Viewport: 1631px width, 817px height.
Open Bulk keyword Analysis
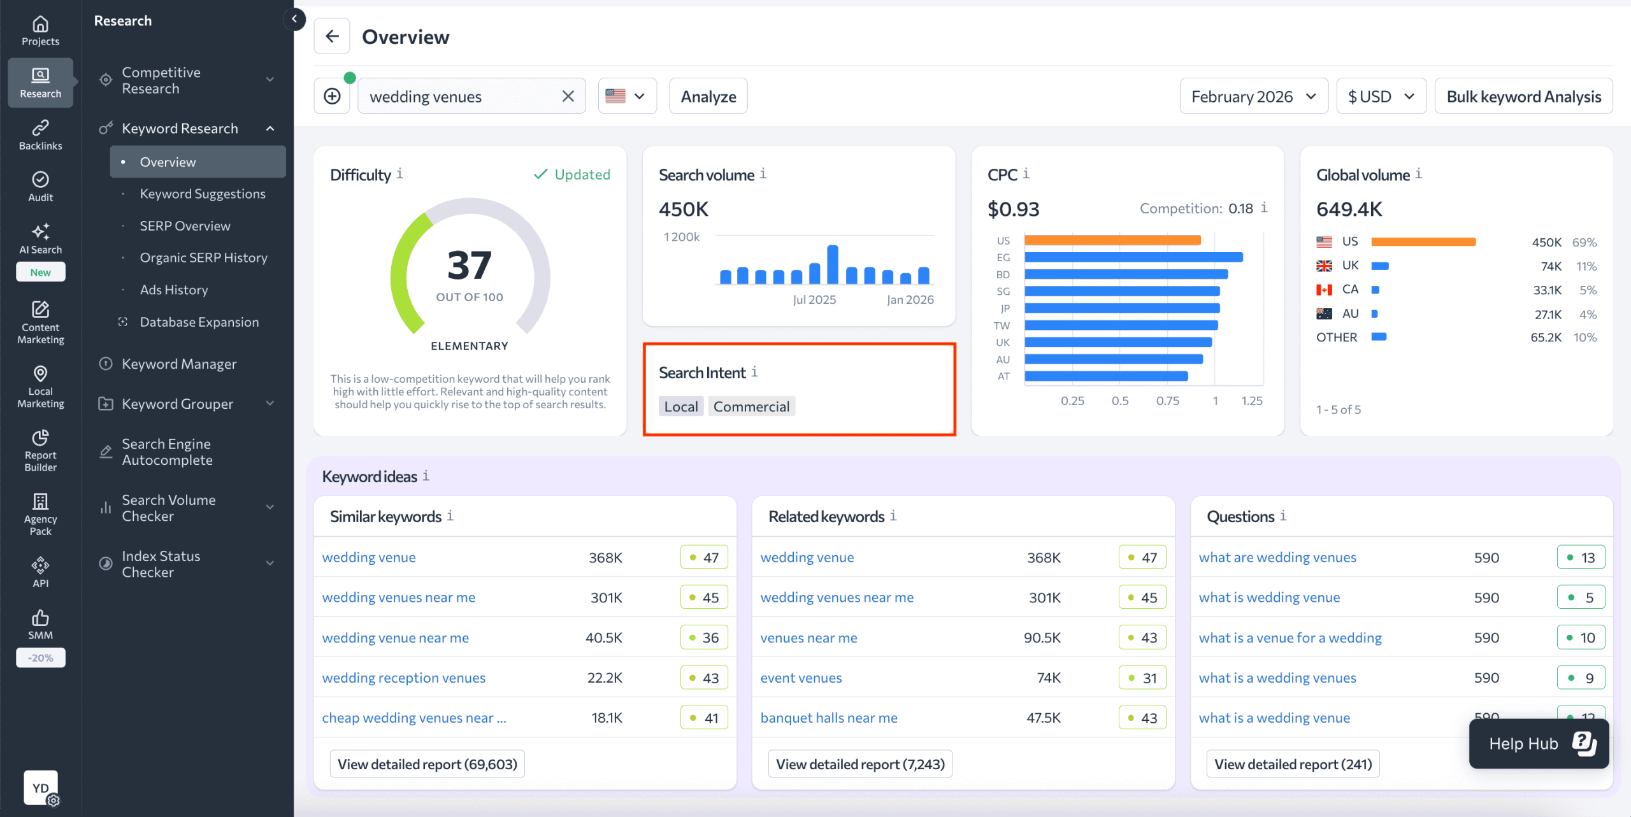[1523, 96]
